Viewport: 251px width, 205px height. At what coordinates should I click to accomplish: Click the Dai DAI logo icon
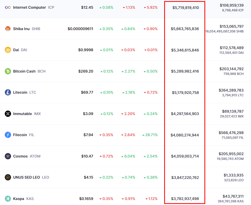tap(7, 50)
